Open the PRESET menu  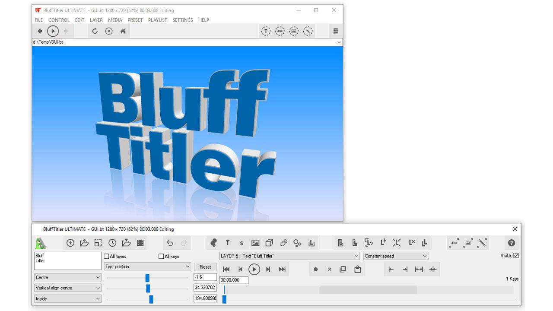[135, 20]
